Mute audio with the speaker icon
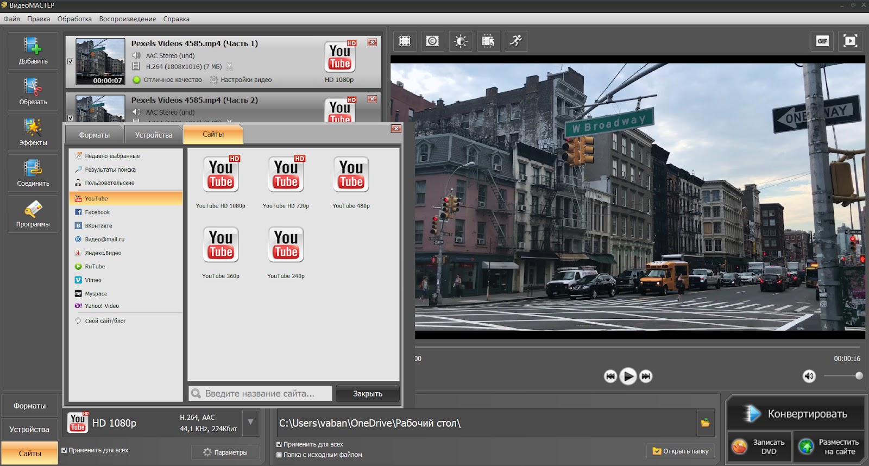The height and width of the screenshot is (466, 869). tap(809, 376)
